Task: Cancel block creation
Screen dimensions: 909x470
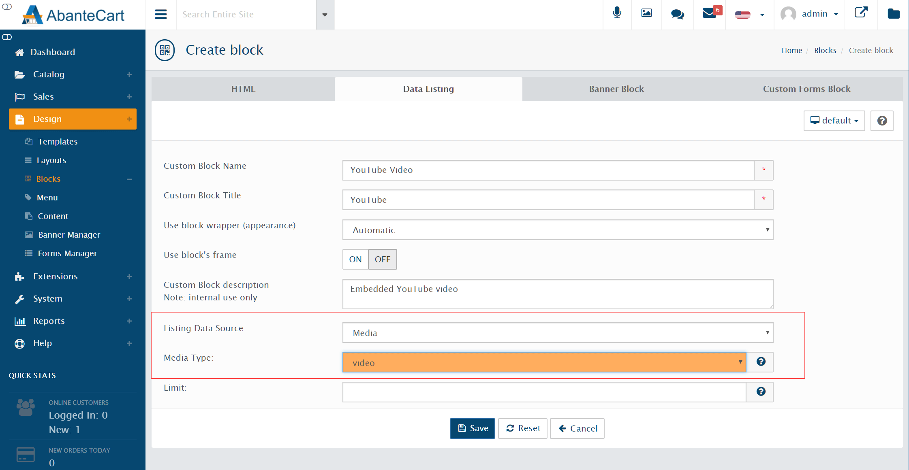Action: pos(577,428)
